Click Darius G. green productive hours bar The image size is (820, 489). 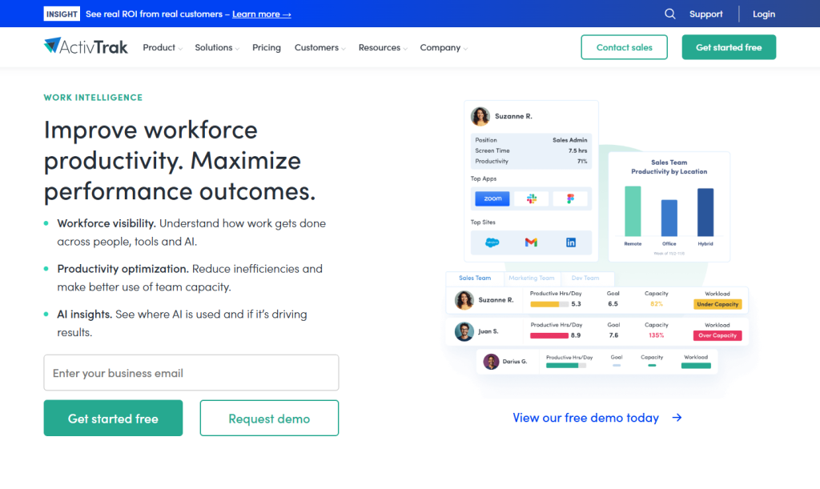point(562,366)
